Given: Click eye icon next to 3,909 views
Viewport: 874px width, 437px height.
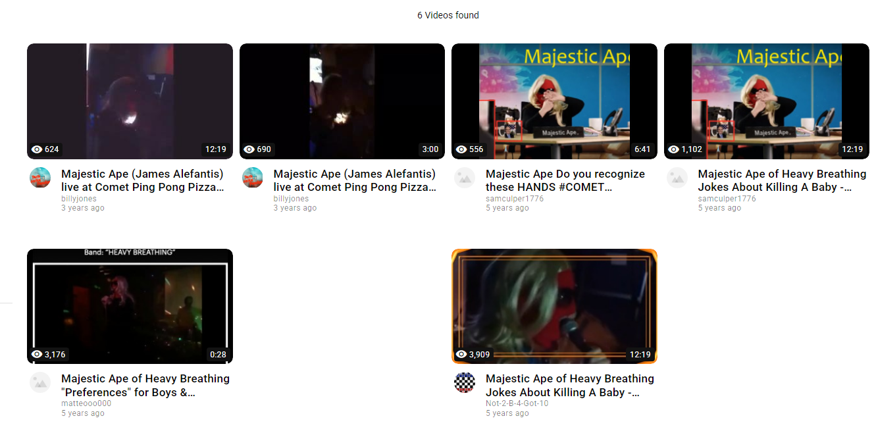Looking at the screenshot, I should click(461, 355).
